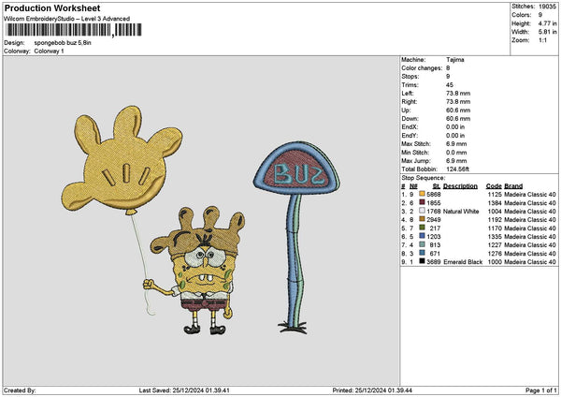The width and height of the screenshot is (561, 397).
Task: Click the orange 2949 thread swatch
Action: pyautogui.click(x=422, y=219)
